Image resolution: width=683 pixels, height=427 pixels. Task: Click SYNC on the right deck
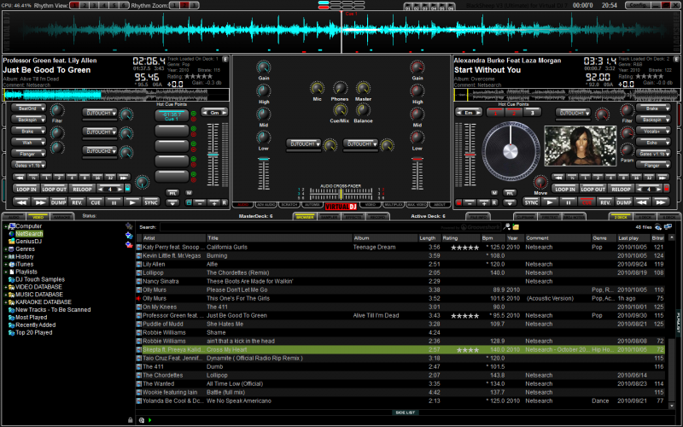531,202
